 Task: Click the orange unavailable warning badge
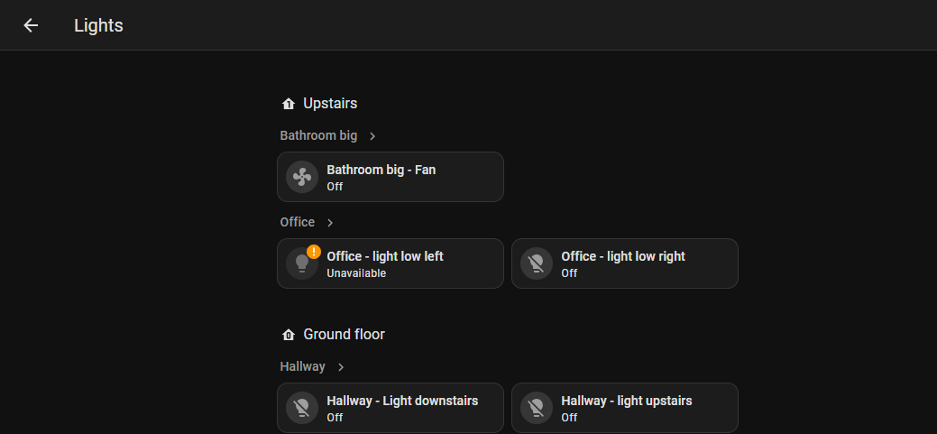[x=314, y=252]
